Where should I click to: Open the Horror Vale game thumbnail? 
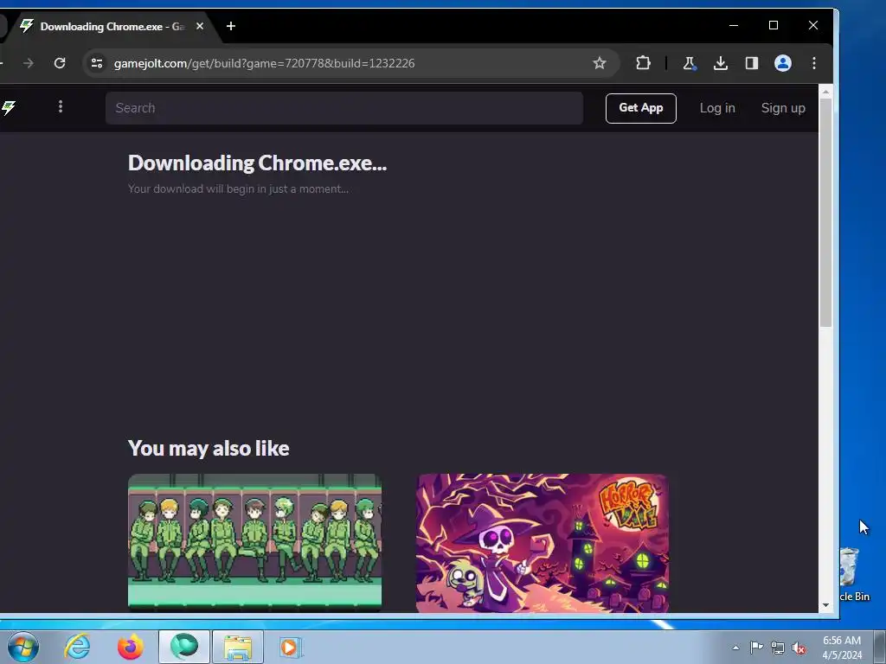point(543,543)
